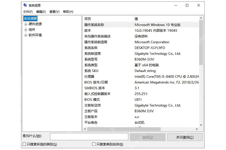Click the 系统信息 app icon in the title bar

(x=25, y=5)
